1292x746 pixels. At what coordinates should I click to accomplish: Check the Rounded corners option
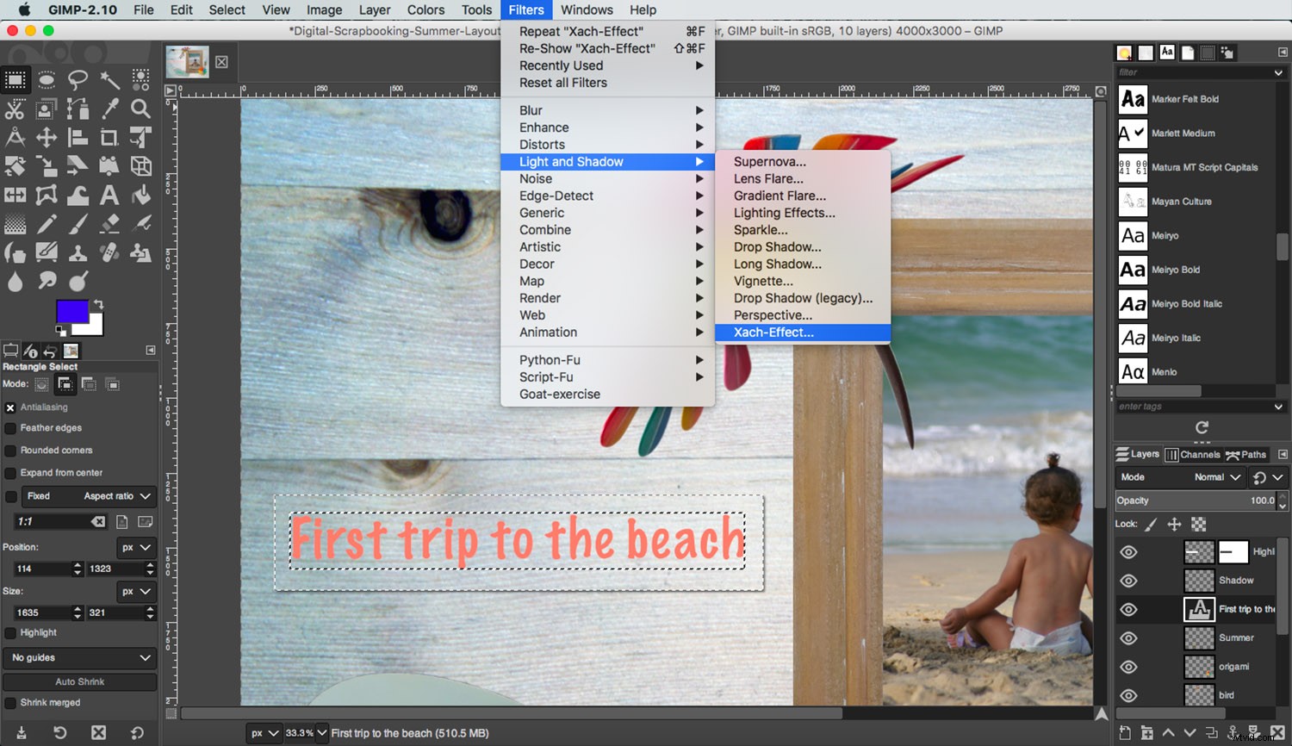[10, 450]
